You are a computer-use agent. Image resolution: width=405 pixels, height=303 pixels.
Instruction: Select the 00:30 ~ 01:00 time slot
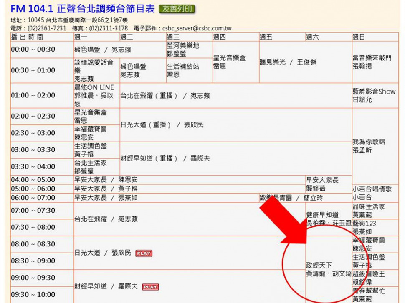pyautogui.click(x=42, y=70)
